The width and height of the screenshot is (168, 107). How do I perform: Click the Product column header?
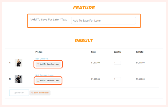[x=39, y=52]
